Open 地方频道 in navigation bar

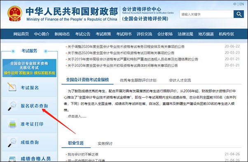point(206,34)
